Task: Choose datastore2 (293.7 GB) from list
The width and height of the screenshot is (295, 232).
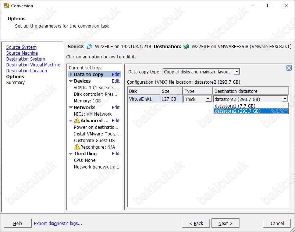Action: [251, 111]
